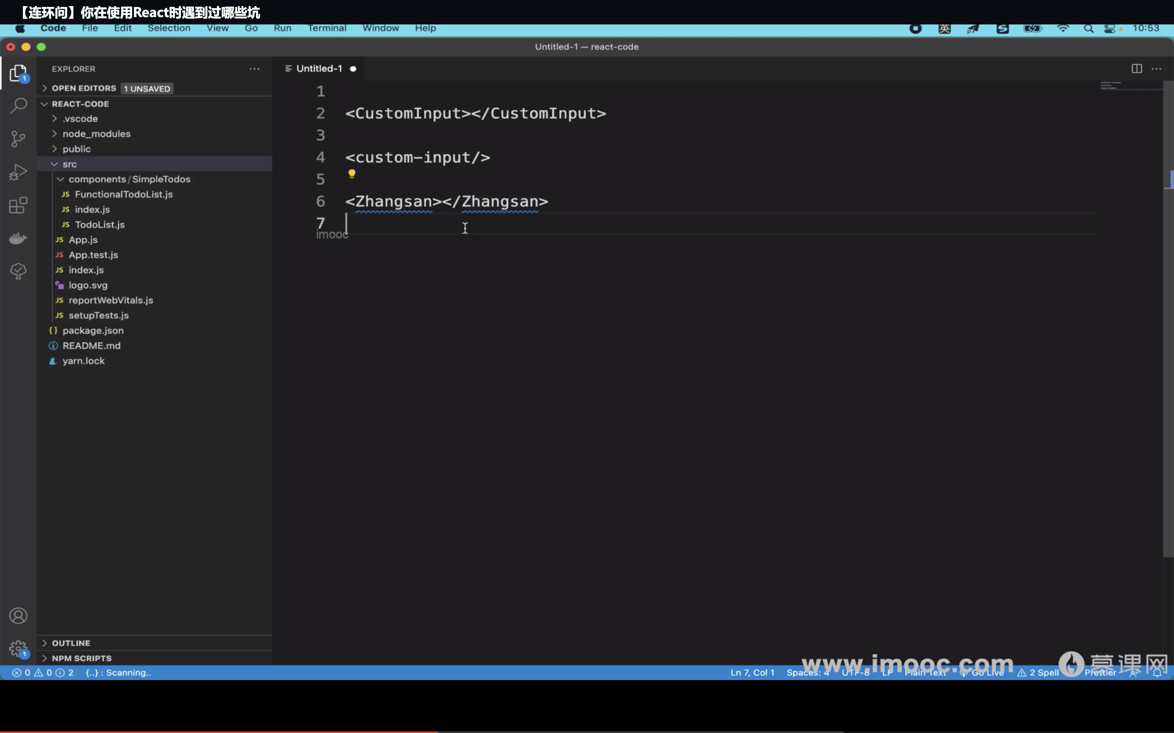Open the Source Control view
This screenshot has height=733, width=1174.
click(18, 138)
